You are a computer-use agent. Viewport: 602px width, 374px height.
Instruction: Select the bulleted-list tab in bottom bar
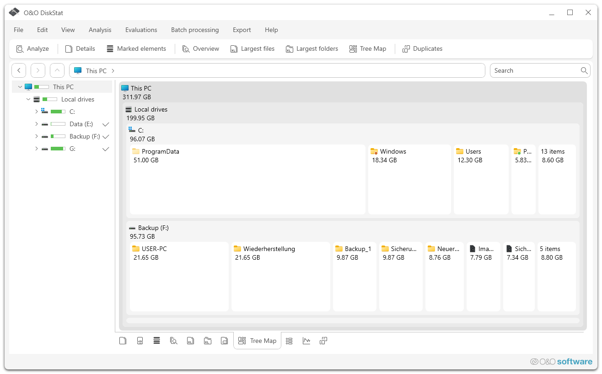pyautogui.click(x=289, y=341)
